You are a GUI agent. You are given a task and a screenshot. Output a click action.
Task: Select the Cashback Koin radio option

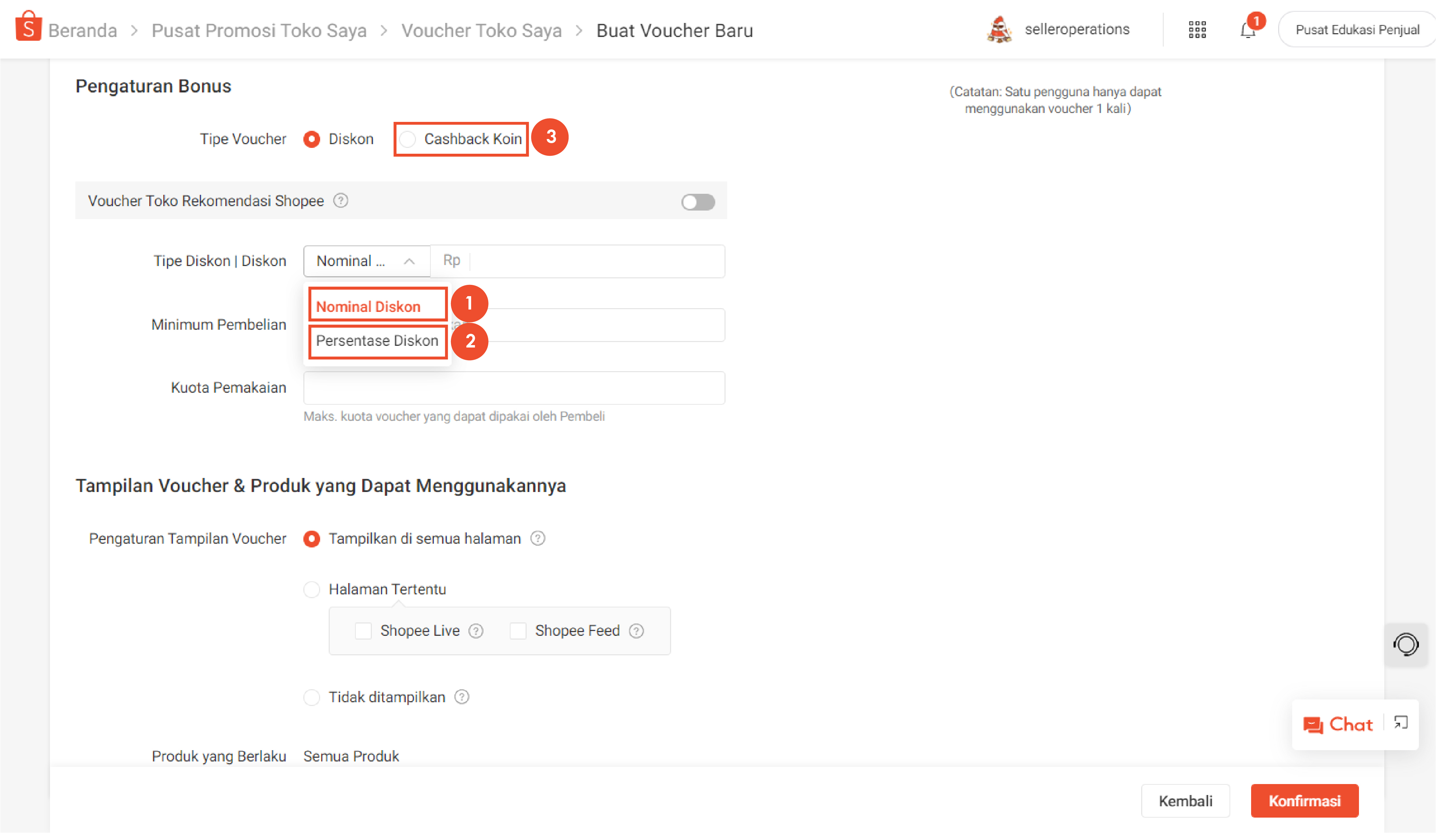point(407,139)
